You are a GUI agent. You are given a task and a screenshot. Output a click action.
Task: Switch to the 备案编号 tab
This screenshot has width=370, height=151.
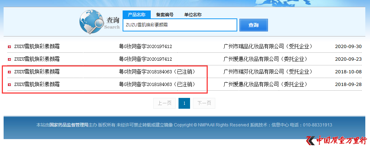pyautogui.click(x=165, y=15)
